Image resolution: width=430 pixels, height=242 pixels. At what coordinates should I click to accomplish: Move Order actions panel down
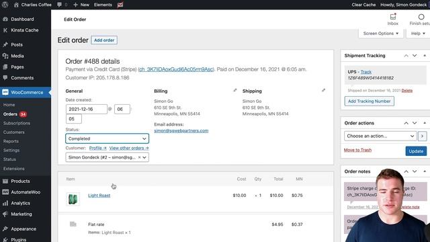(x=415, y=123)
